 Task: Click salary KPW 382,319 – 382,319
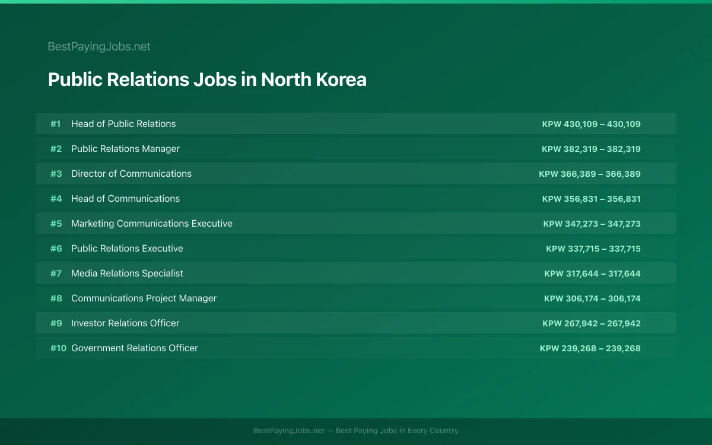[591, 149]
